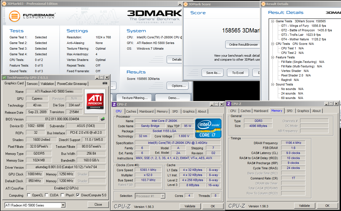The height and width of the screenshot is (211, 341).
Task: Click the CPU-Z title icon in the CPU window
Action: coord(114,104)
